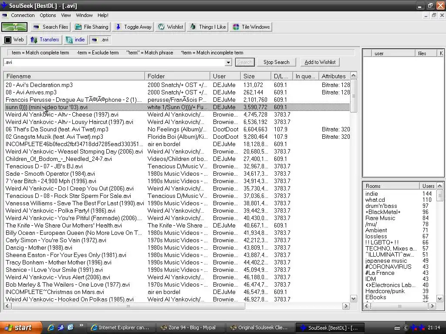Viewport: 446px width, 334px height.
Task: Sort results by the User column header
Action: 225,76
